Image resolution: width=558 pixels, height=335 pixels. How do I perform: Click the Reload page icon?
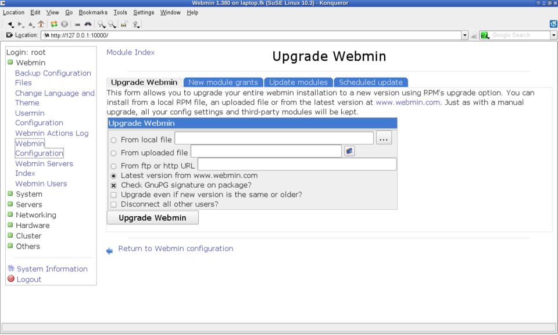[x=54, y=24]
